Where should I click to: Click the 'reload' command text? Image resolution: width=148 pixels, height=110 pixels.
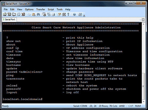(12, 86)
